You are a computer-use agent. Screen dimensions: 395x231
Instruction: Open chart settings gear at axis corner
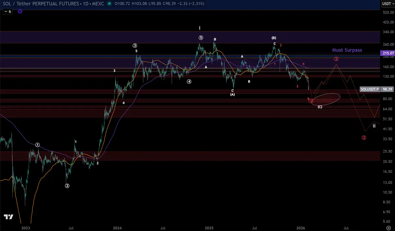click(x=388, y=228)
